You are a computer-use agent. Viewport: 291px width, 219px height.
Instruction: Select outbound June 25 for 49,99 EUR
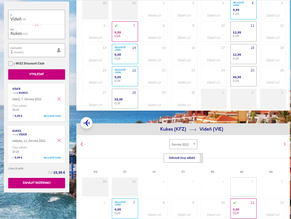[x=243, y=76]
